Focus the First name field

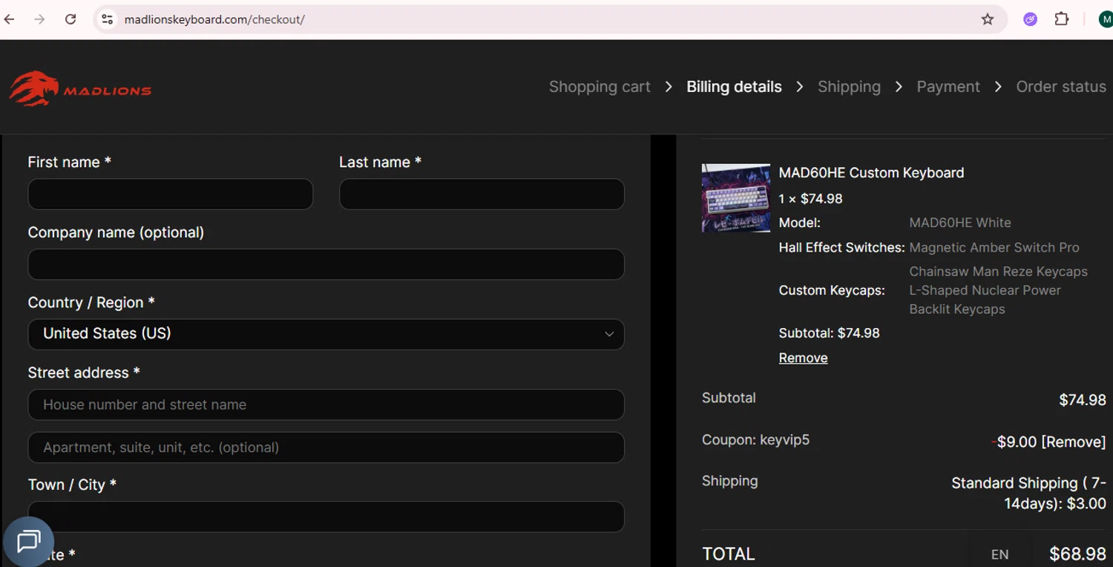(x=171, y=194)
